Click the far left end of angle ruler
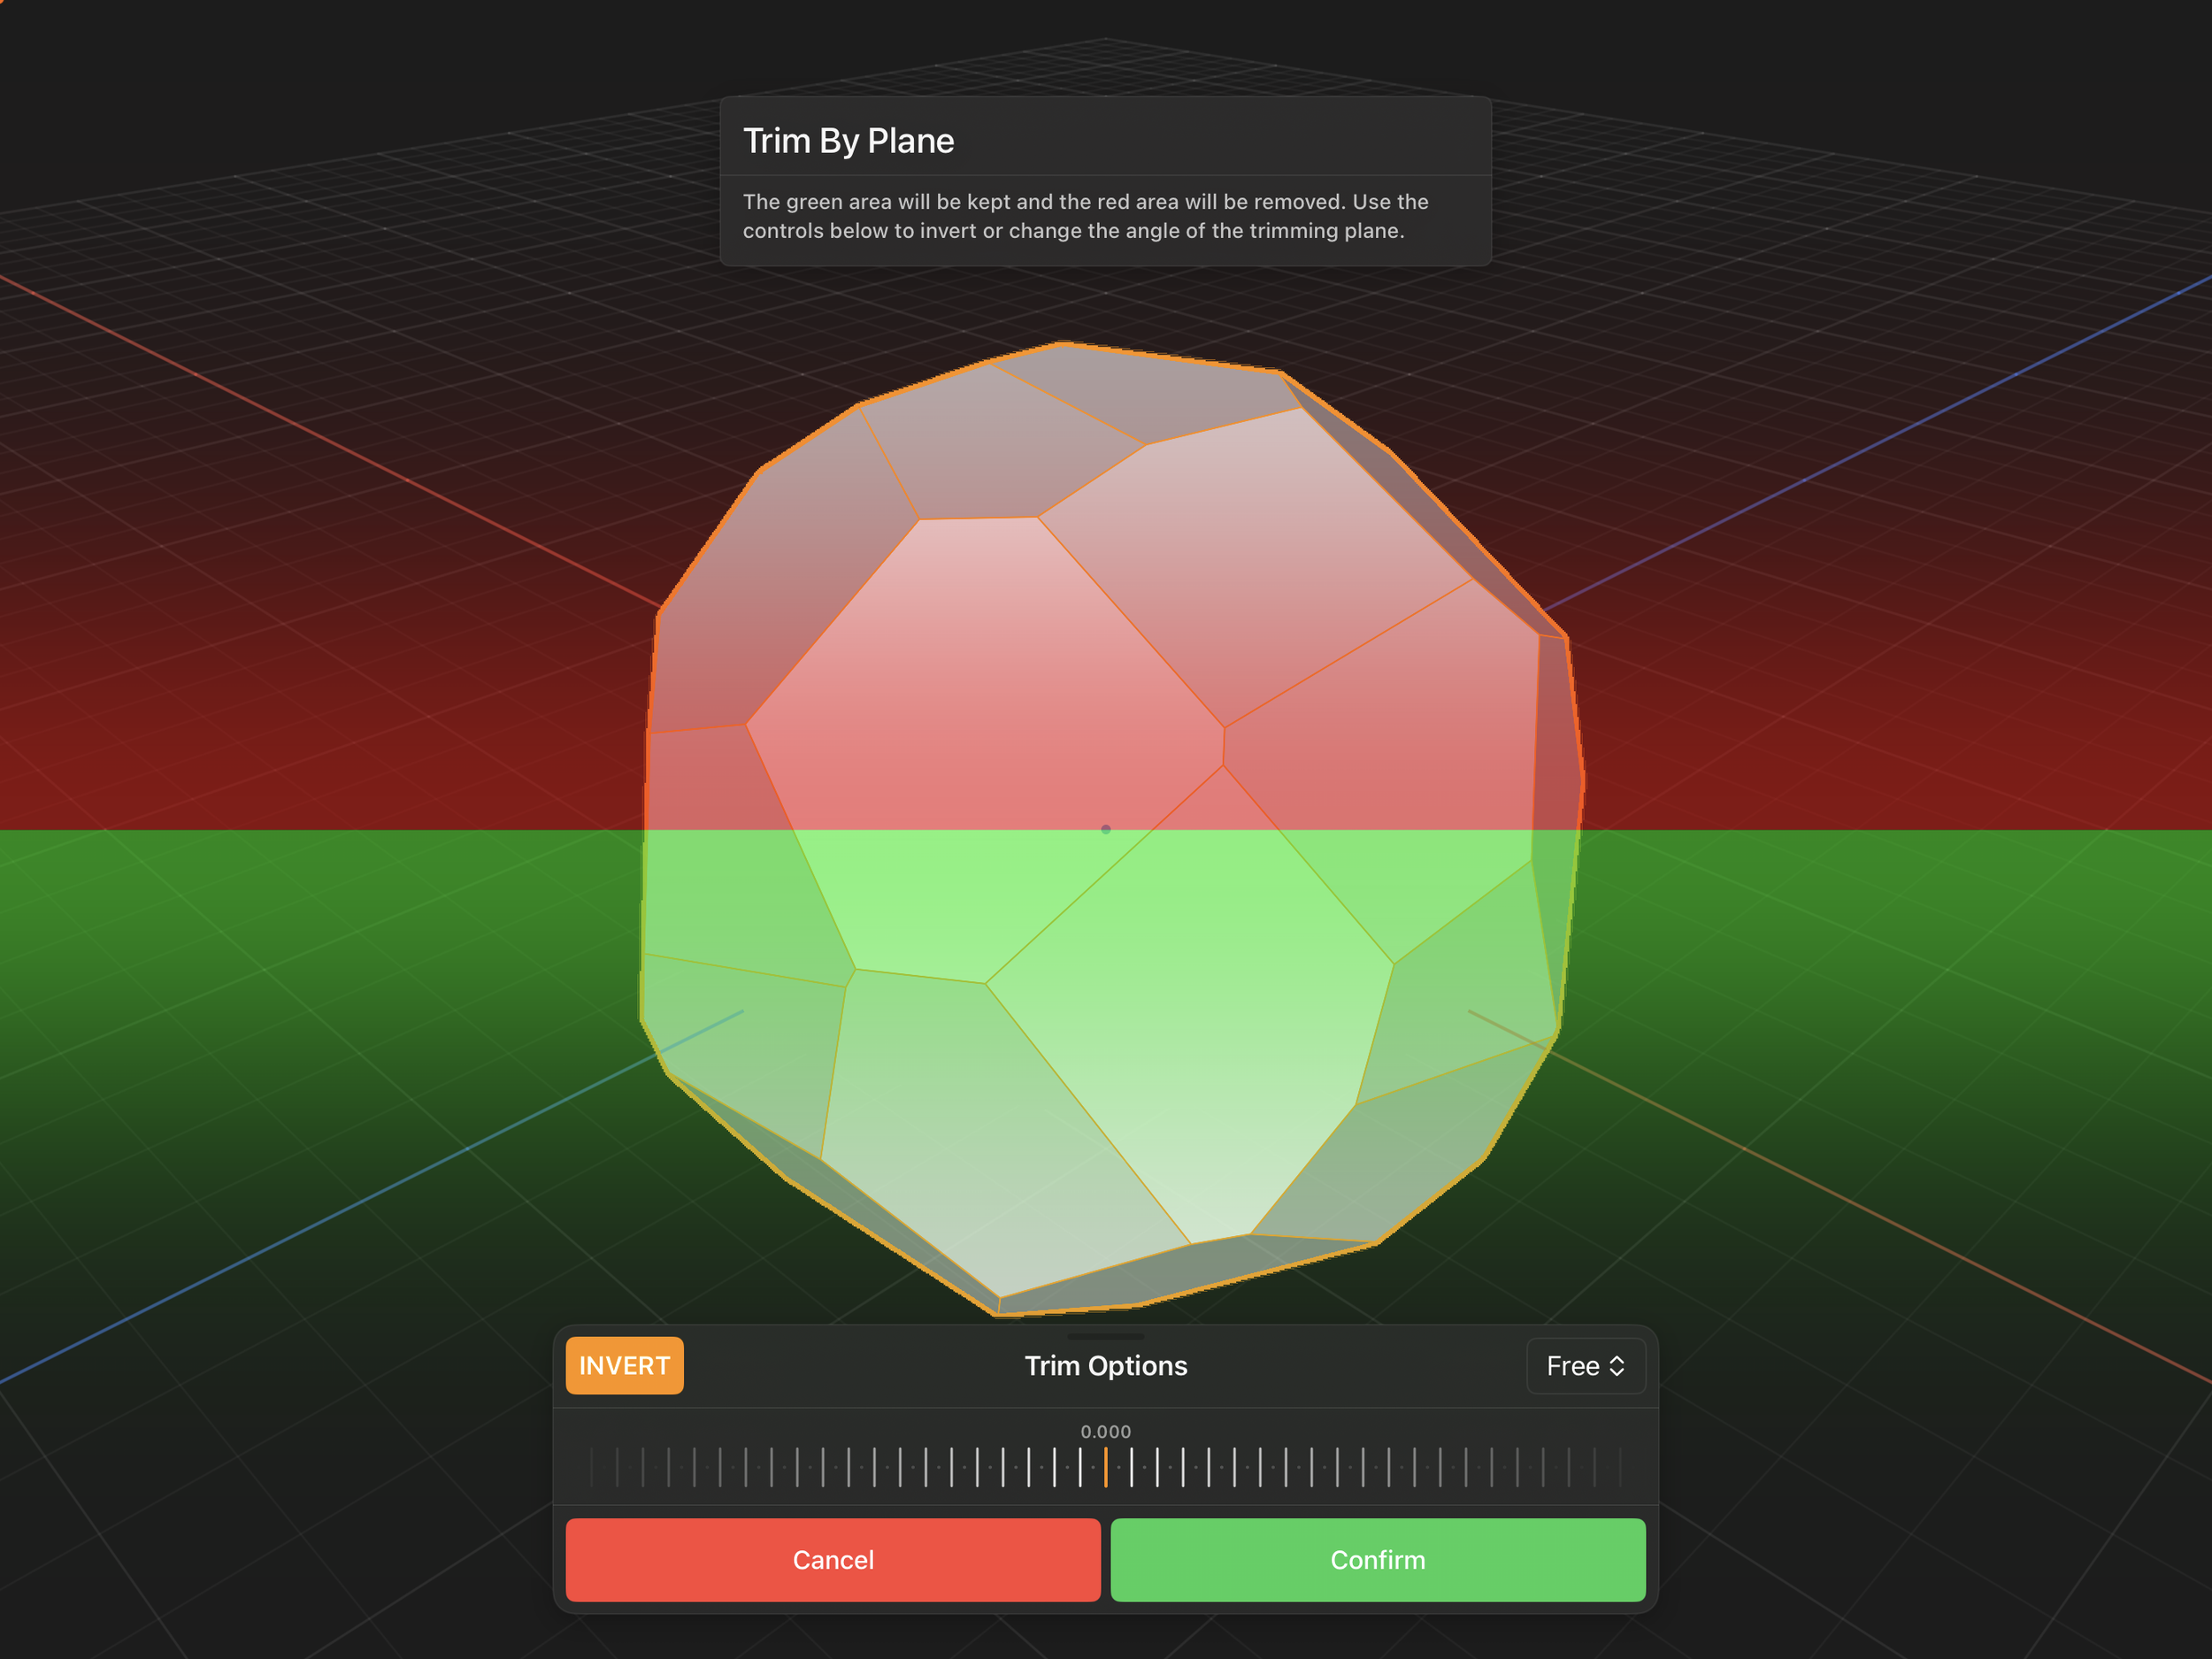Screen dimensions: 2212x1659 pyautogui.click(x=592, y=1467)
